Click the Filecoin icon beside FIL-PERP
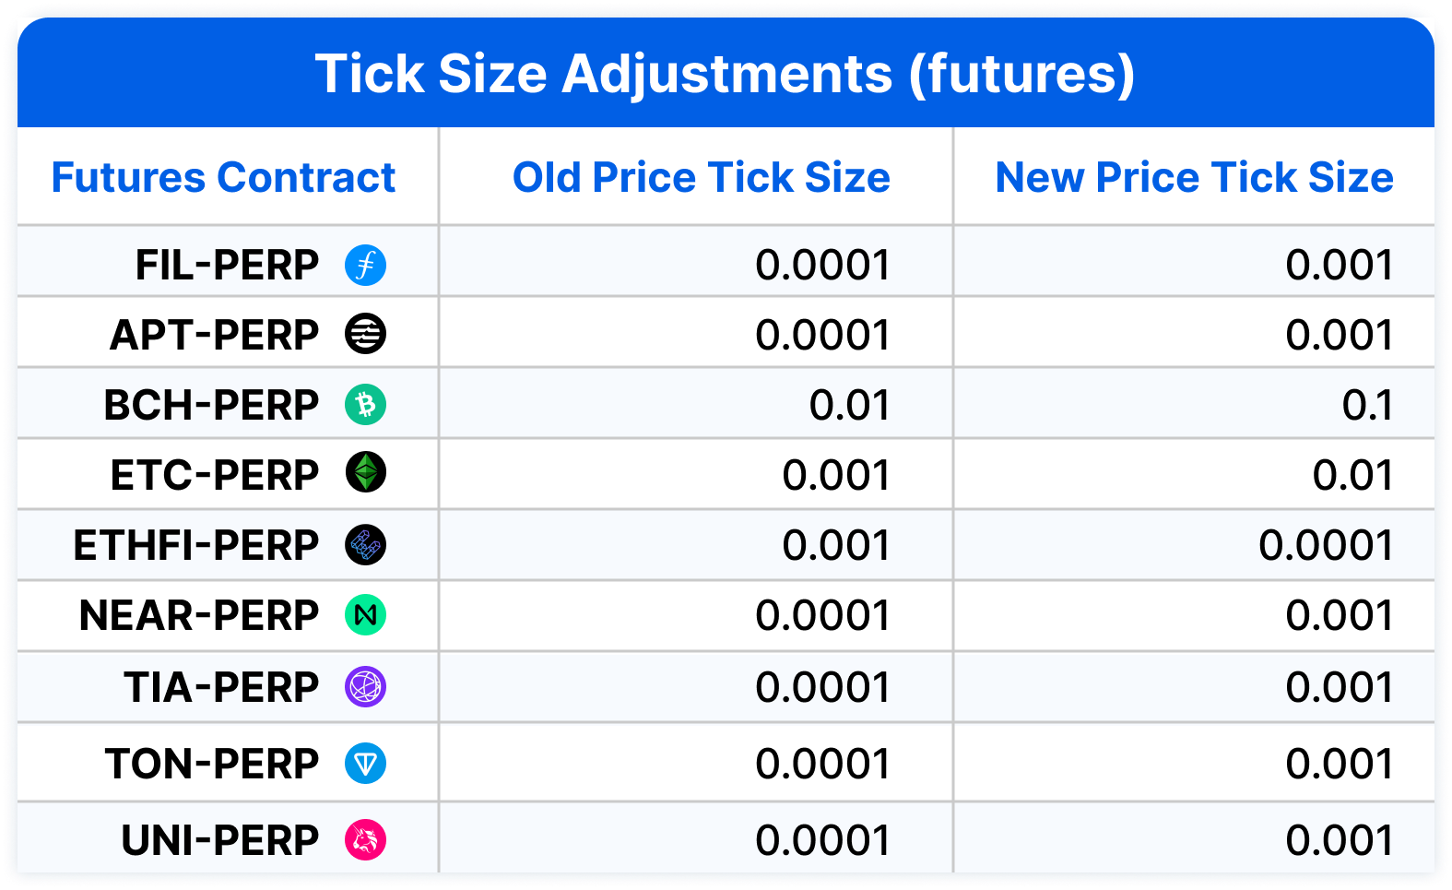This screenshot has height=890, width=1452. pos(365,266)
